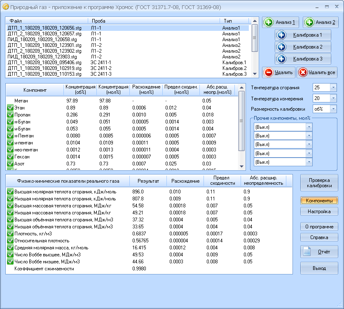Viewport: 344px width, 309px height.
Task: Toggle the green check beside Пропан
Action: pos(10,115)
